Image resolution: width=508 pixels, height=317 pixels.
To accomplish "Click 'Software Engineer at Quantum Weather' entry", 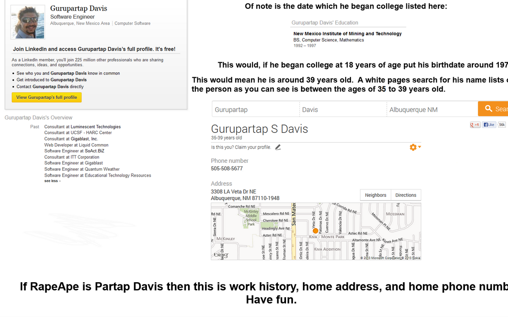I will [82, 169].
